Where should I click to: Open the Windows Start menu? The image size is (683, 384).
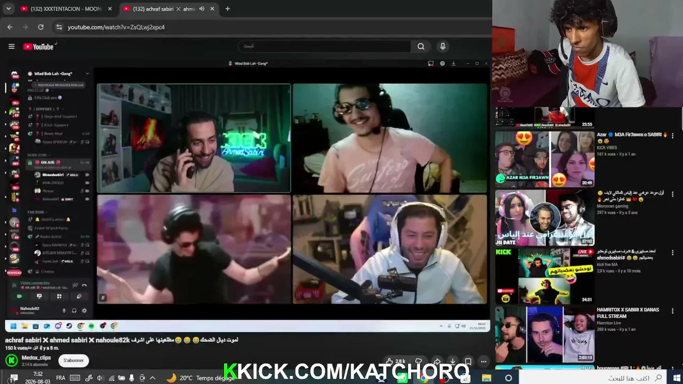[677, 378]
